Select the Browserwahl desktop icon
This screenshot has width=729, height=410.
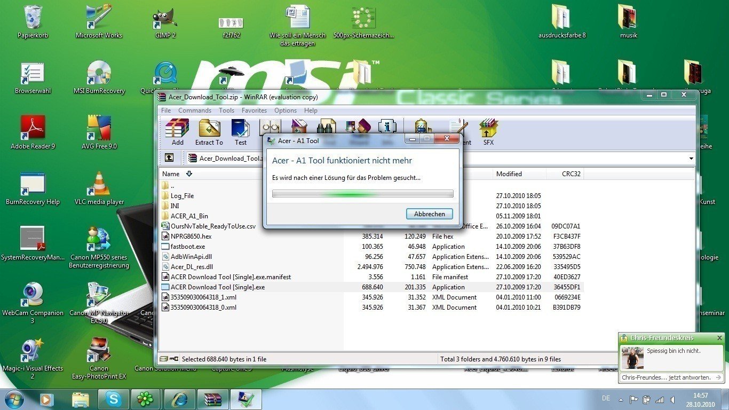(x=33, y=77)
